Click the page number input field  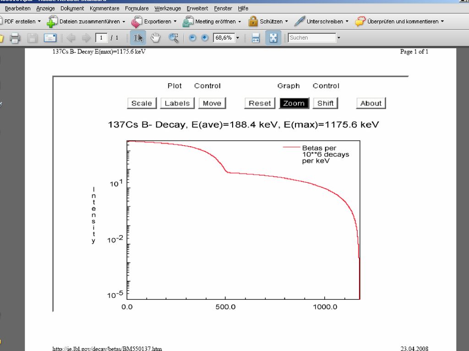point(101,38)
